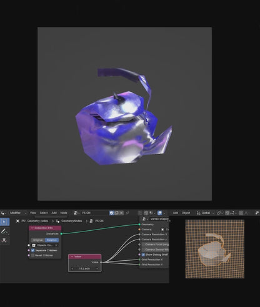Toggle the Separate Children checkbox
This screenshot has width=260, height=307.
33,250
